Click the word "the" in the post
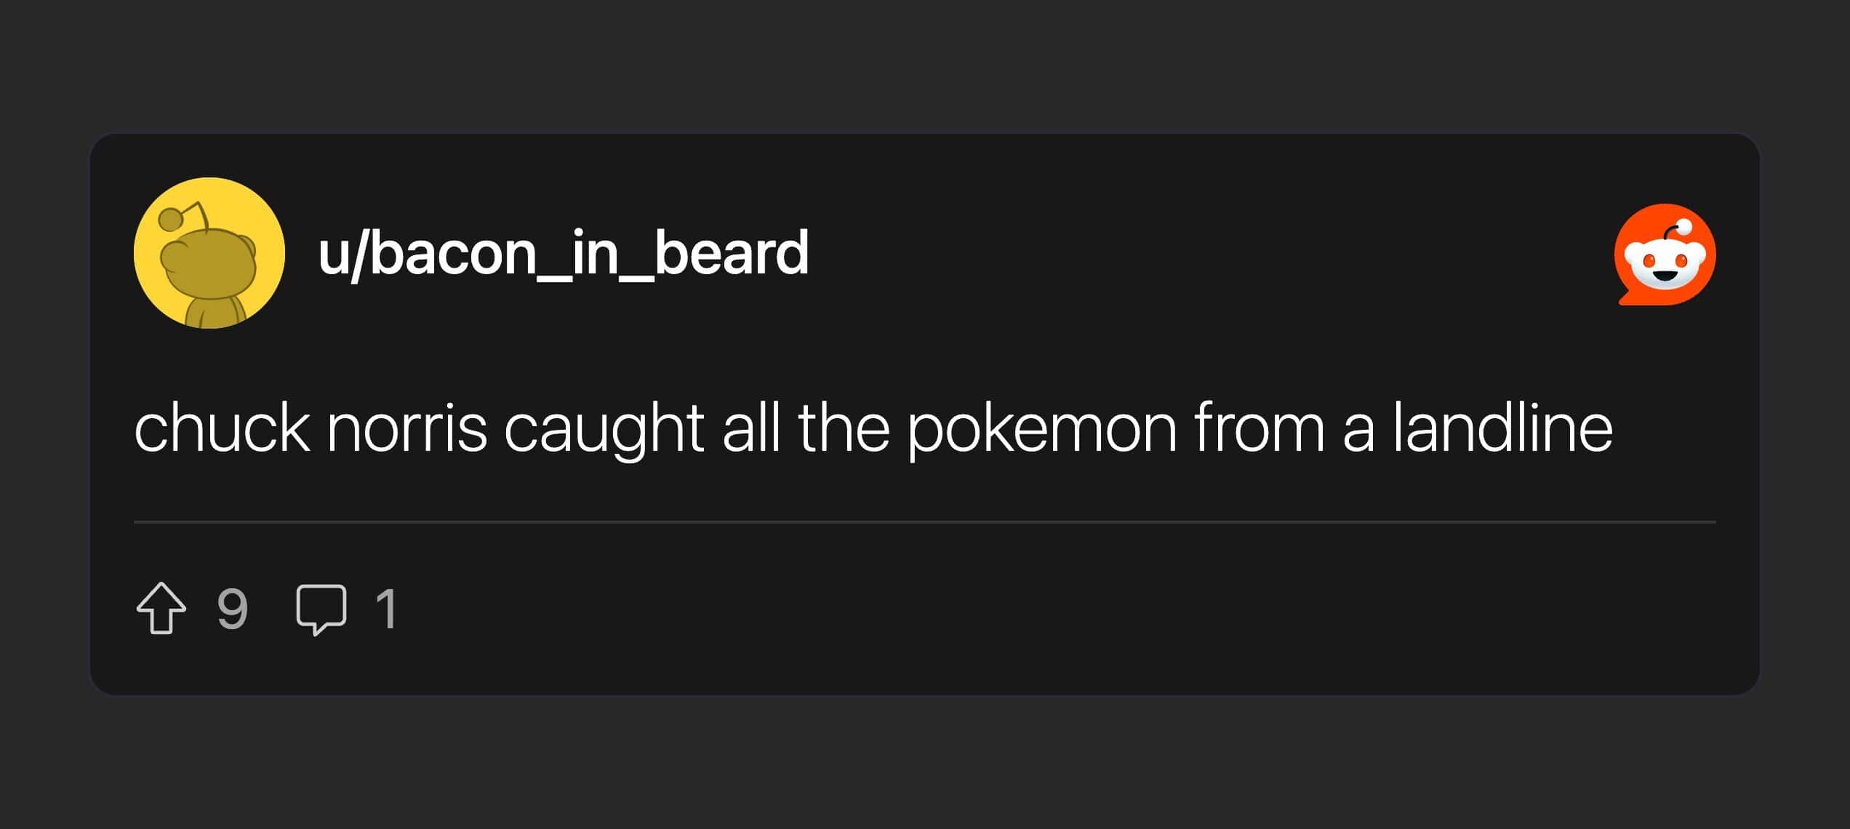The height and width of the screenshot is (829, 1850). pyautogui.click(x=844, y=428)
